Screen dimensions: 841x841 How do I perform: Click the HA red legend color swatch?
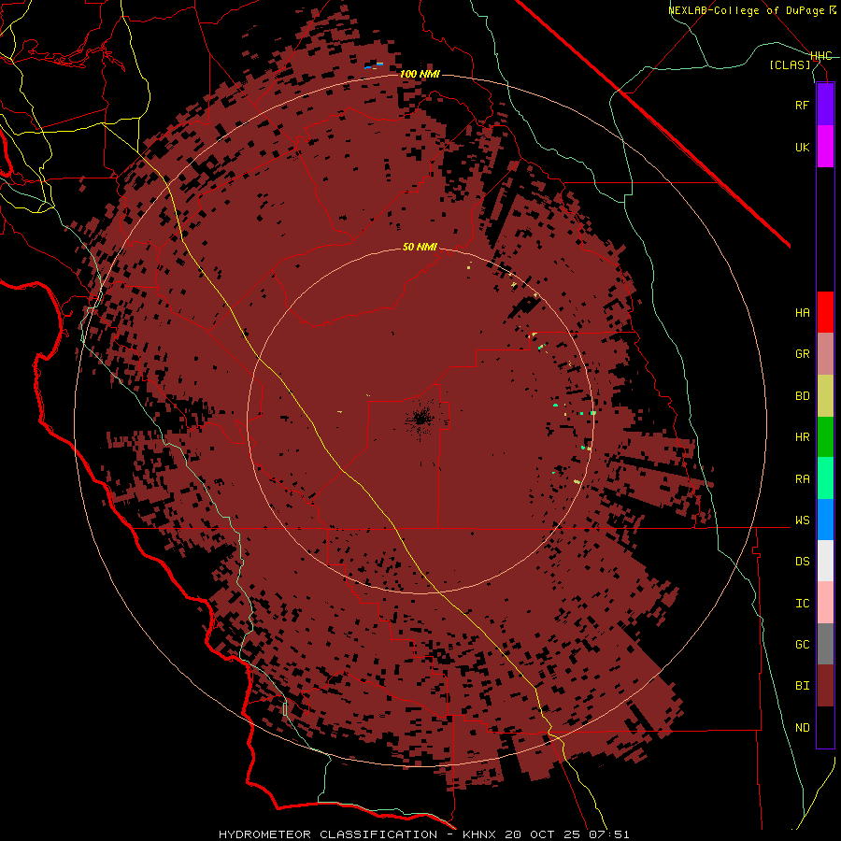point(825,312)
